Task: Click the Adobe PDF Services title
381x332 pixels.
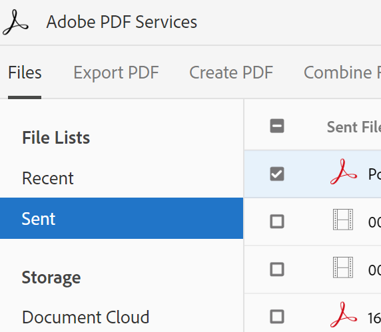Action: tap(122, 22)
